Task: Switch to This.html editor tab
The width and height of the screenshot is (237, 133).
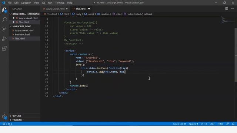Action: [81, 9]
